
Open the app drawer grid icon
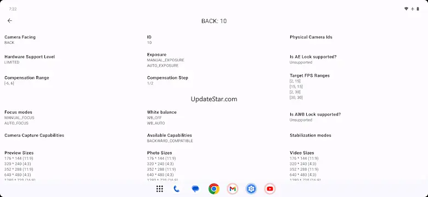(x=160, y=189)
